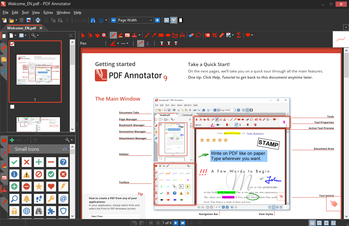Click the Snapshot camera tool
This screenshot has height=226, width=349.
(208, 35)
